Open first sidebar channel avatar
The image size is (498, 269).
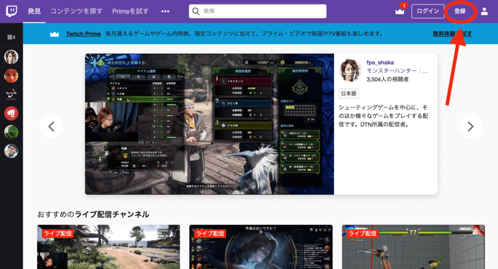click(x=11, y=57)
